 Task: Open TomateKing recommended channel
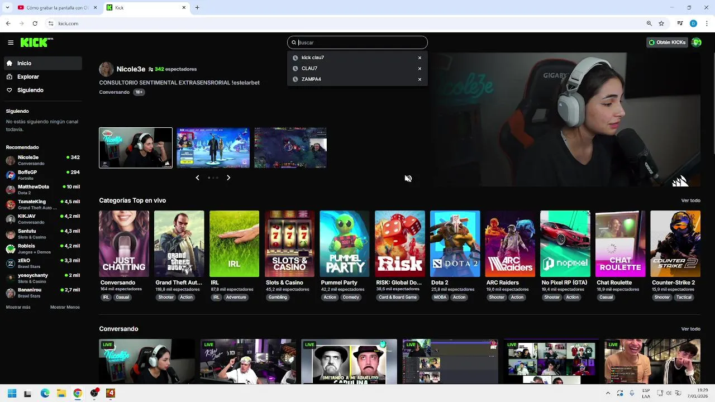[43, 204]
